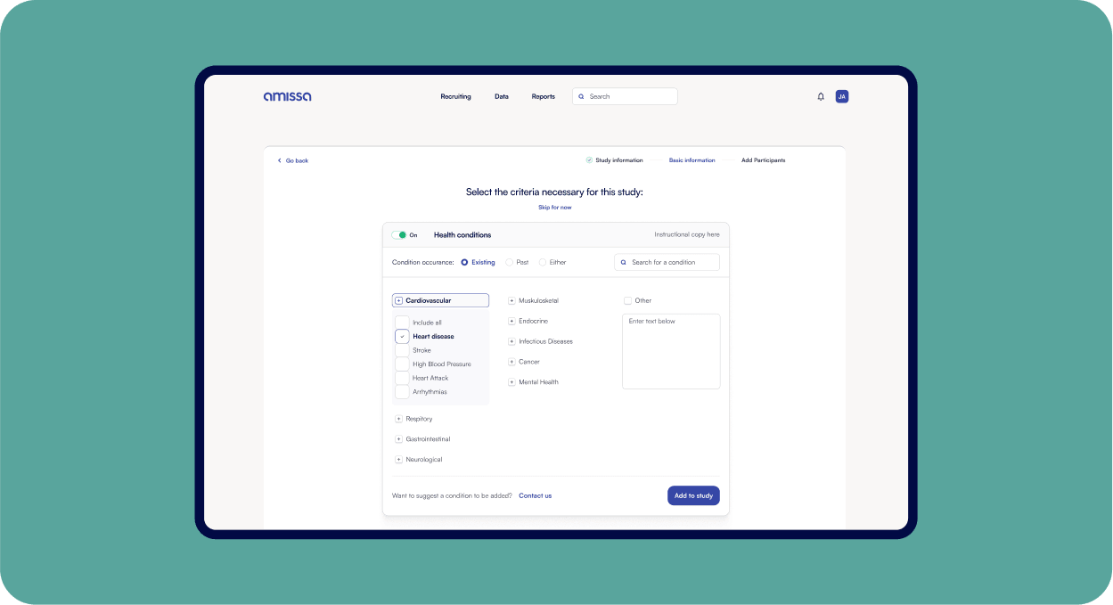Image resolution: width=1113 pixels, height=605 pixels.
Task: Select the Either radio button
Action: pyautogui.click(x=543, y=262)
